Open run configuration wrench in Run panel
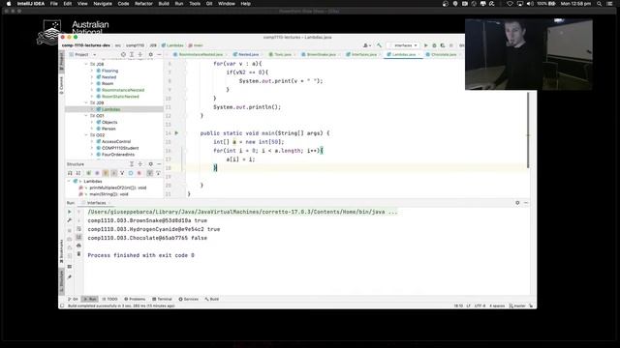The image size is (620, 348). 70,220
